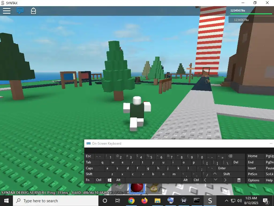Open File Explorer from taskbar
The width and height of the screenshot is (274, 206).
click(x=157, y=201)
